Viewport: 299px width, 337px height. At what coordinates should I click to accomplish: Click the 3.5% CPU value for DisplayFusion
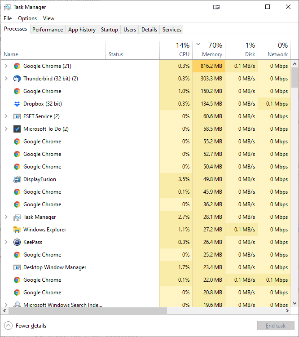click(x=184, y=179)
